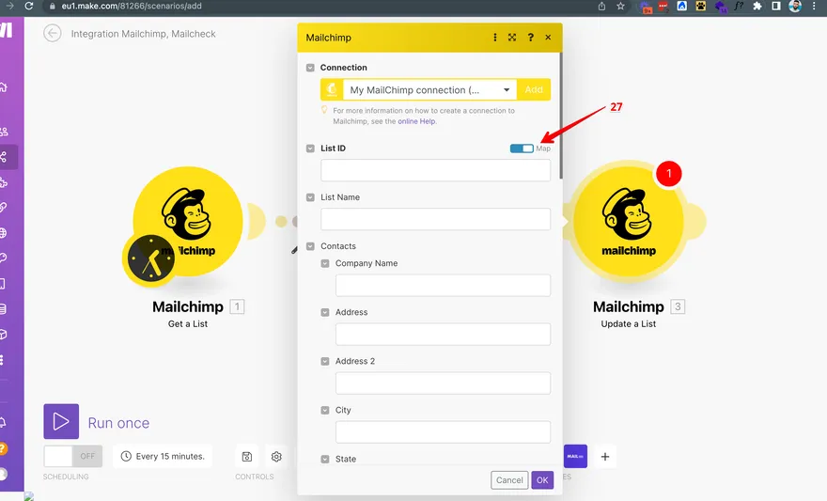Image resolution: width=827 pixels, height=501 pixels.
Task: Open the browser Extensions puzzle icon
Action: click(757, 6)
